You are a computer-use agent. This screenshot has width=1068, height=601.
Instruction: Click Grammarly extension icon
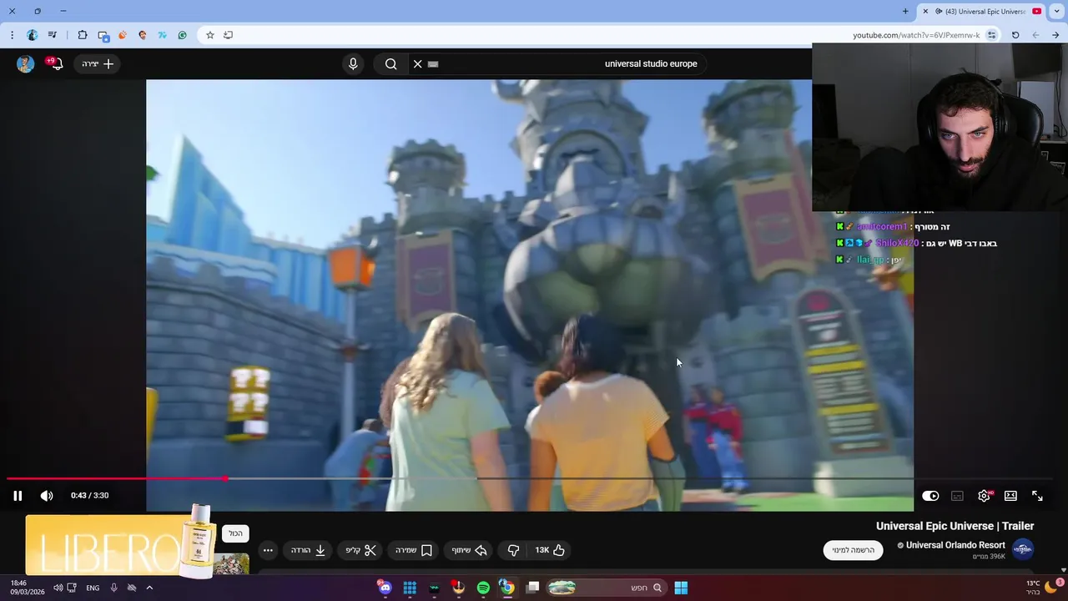pos(182,35)
